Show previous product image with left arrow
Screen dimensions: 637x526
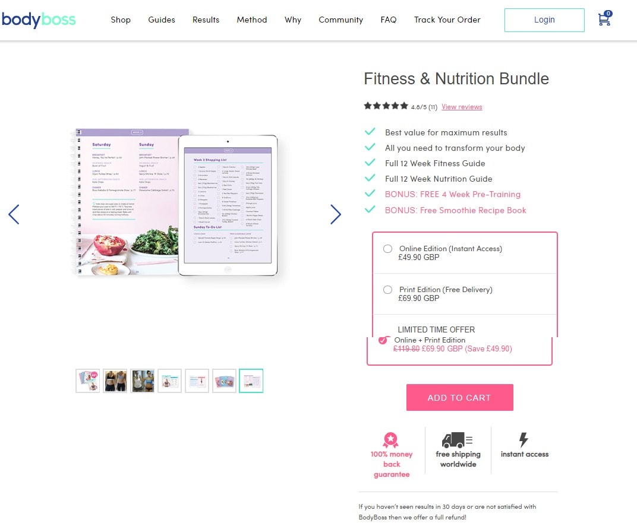(14, 214)
